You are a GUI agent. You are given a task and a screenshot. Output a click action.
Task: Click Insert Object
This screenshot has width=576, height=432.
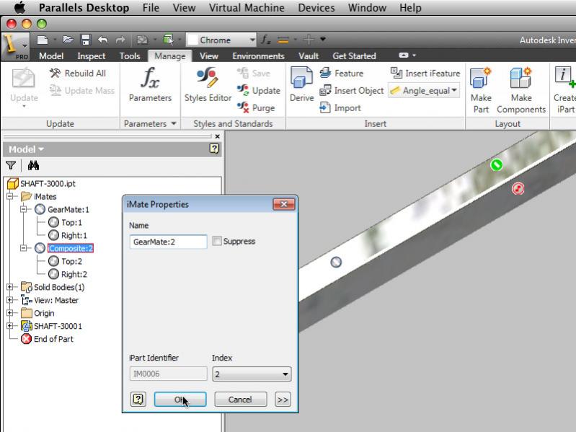352,90
